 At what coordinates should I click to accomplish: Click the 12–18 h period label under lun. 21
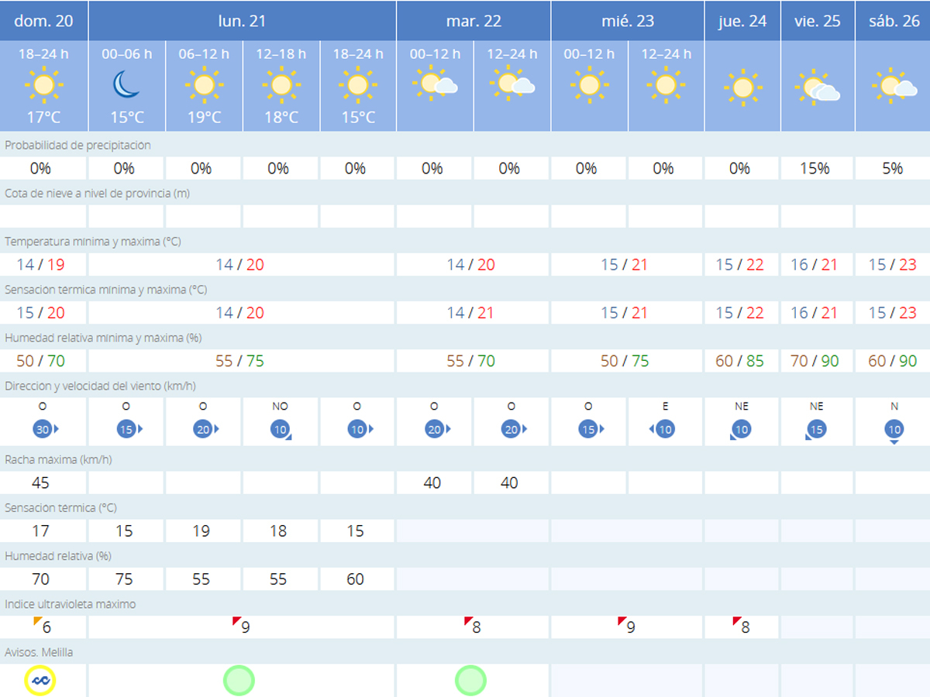click(x=281, y=54)
